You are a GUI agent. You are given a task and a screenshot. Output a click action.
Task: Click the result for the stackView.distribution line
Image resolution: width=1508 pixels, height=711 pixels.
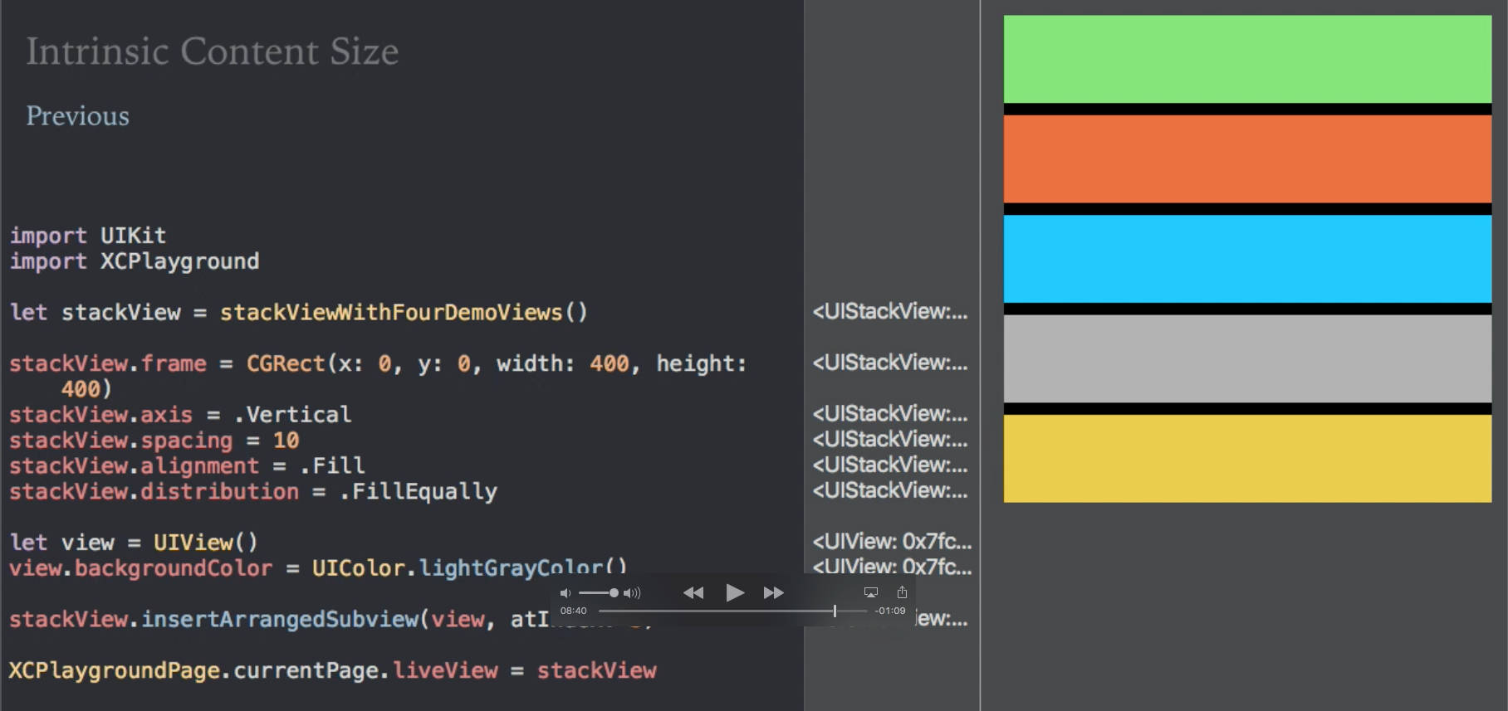pyautogui.click(x=890, y=490)
